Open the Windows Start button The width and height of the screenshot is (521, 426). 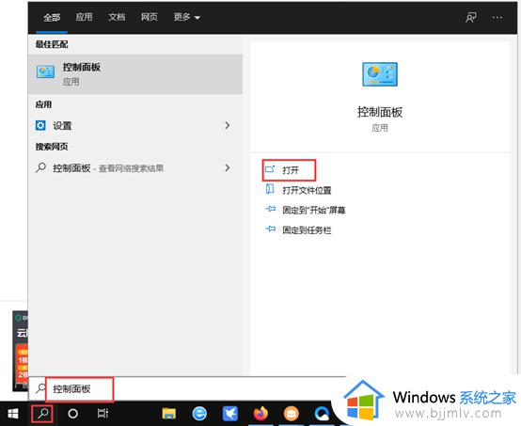(13, 414)
